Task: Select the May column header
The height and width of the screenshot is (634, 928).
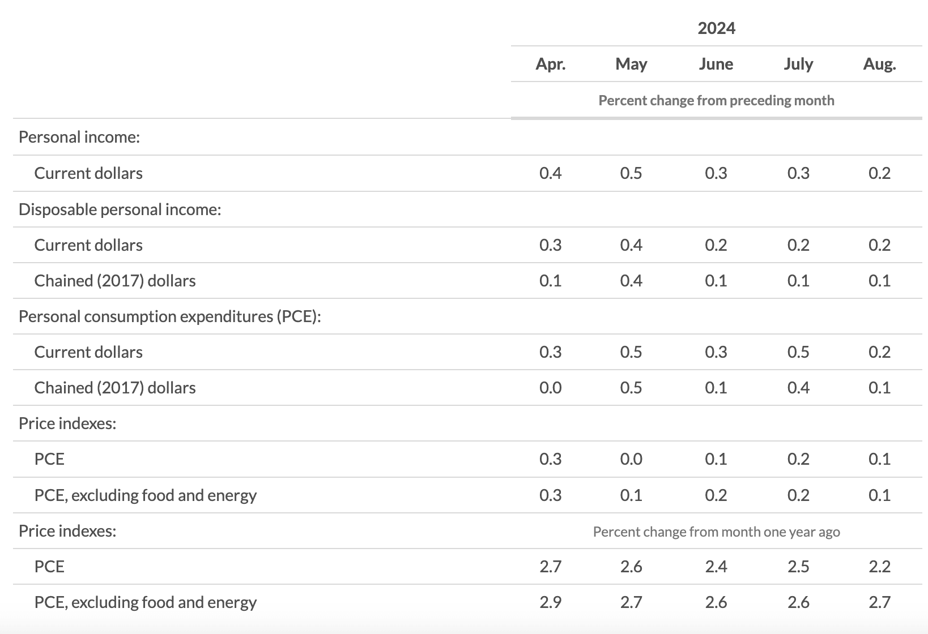Action: 631,64
